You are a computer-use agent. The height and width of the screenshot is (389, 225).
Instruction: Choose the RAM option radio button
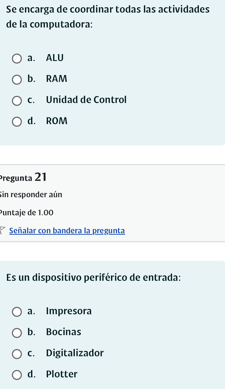[x=17, y=80]
